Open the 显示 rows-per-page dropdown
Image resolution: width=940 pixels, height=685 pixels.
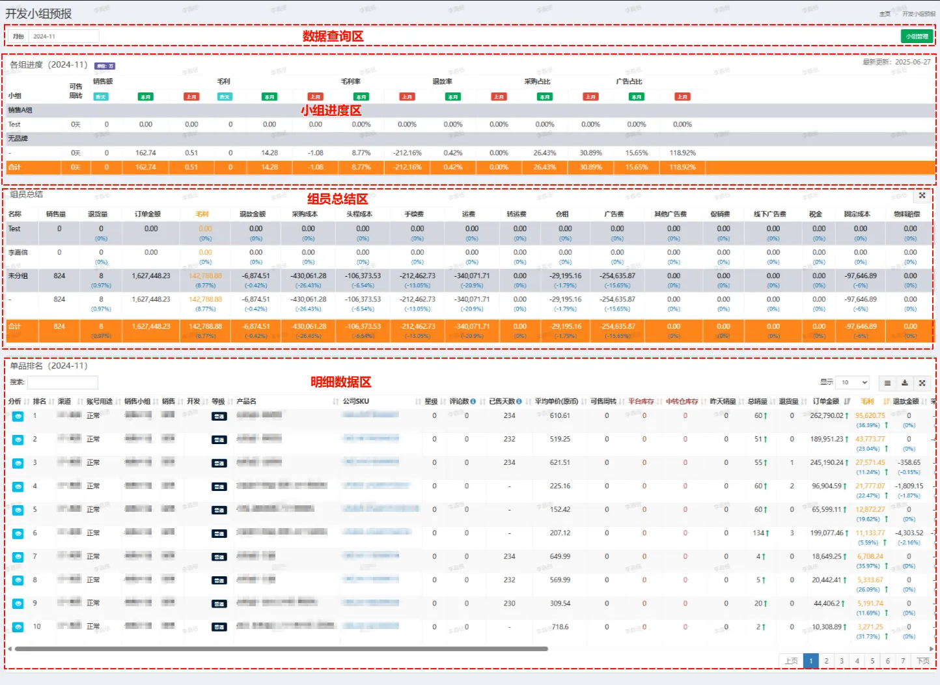click(x=853, y=383)
